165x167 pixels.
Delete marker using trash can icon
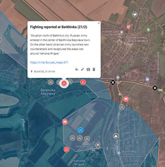pyautogui.click(x=94, y=69)
